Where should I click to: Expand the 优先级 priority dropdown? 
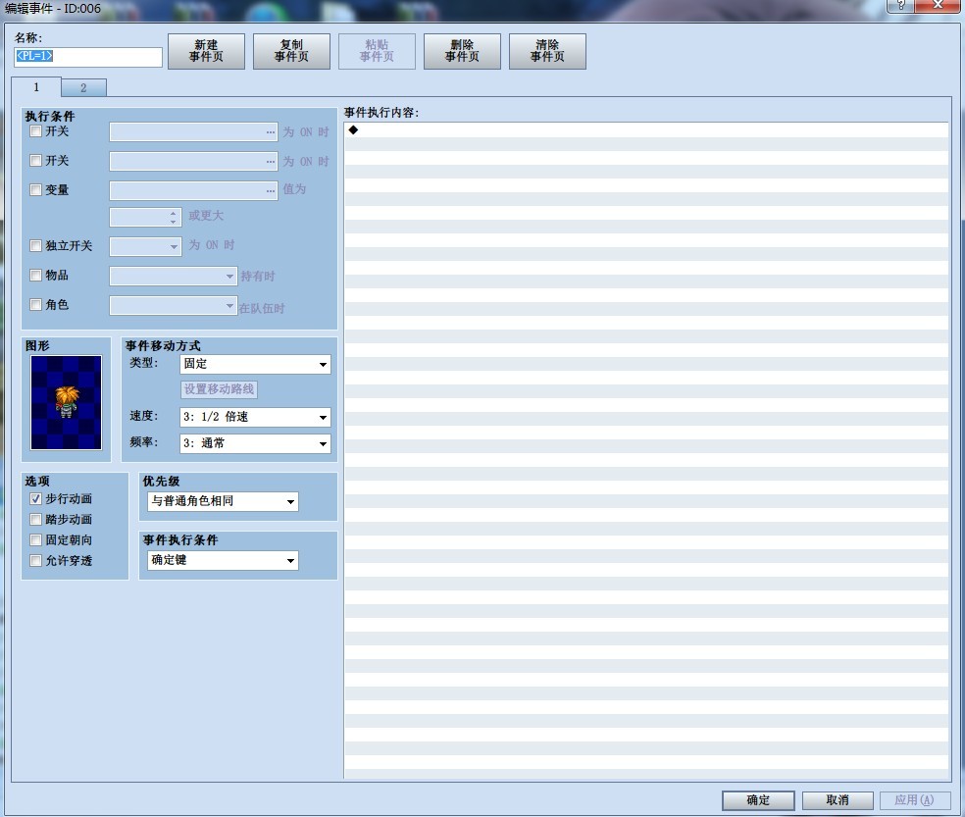click(223, 501)
